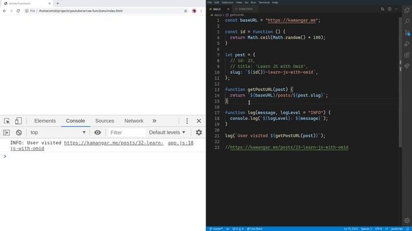
Task: Open the line and column indicator
Action: (350, 229)
